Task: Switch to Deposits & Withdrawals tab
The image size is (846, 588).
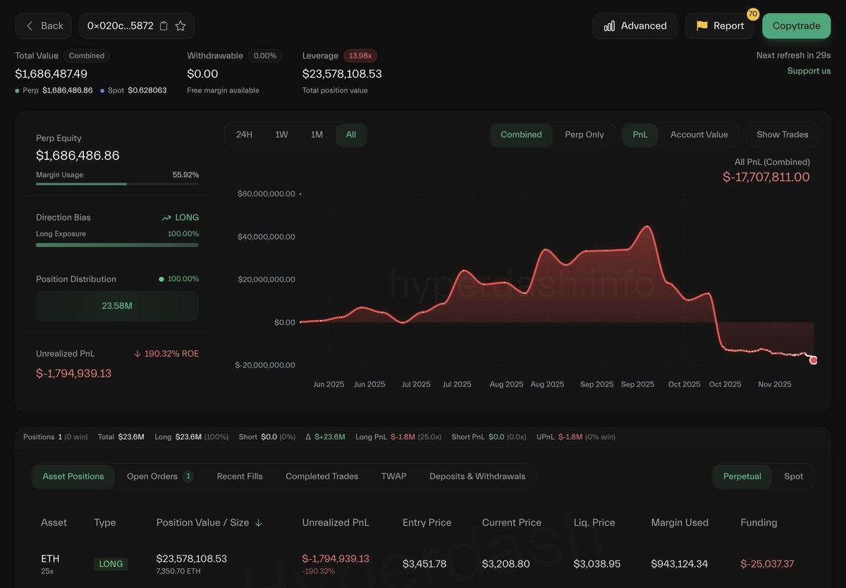Action: (477, 477)
